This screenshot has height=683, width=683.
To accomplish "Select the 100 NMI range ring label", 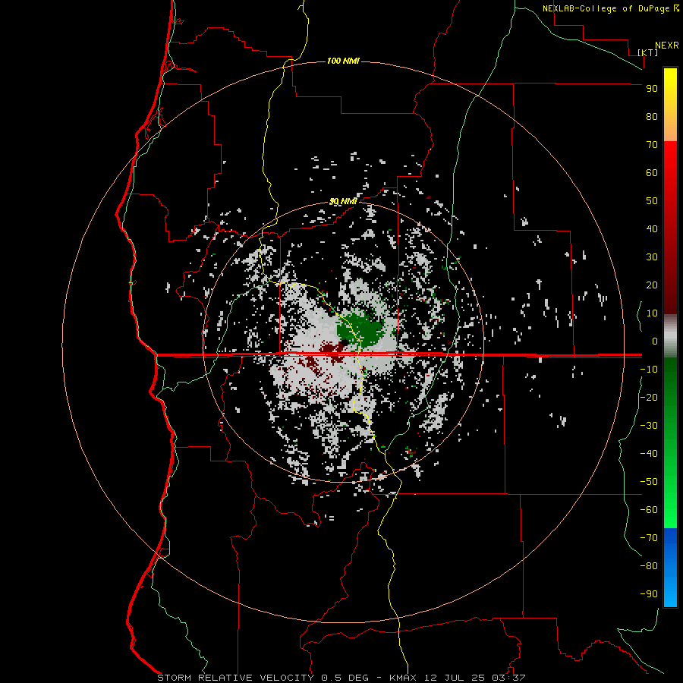I will point(343,61).
